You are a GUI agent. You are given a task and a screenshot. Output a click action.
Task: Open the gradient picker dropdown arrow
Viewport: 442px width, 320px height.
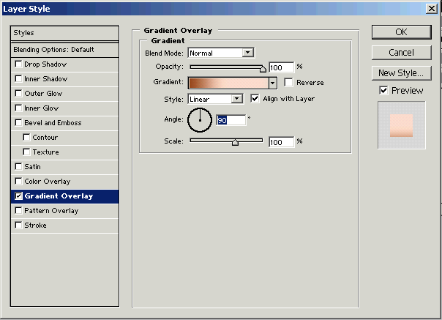(272, 83)
